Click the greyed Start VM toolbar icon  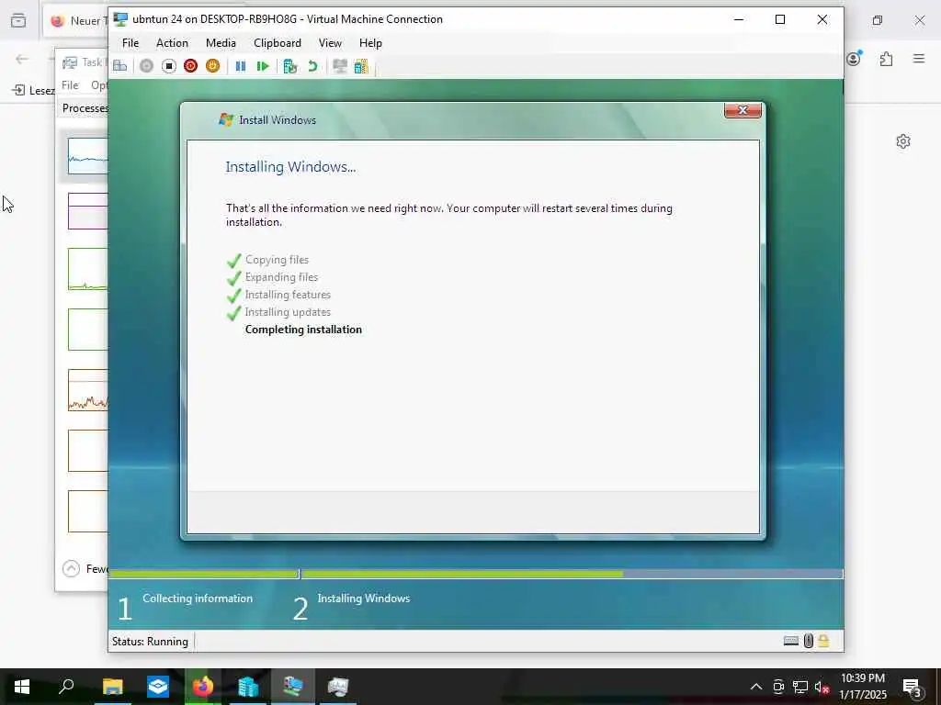pos(146,66)
